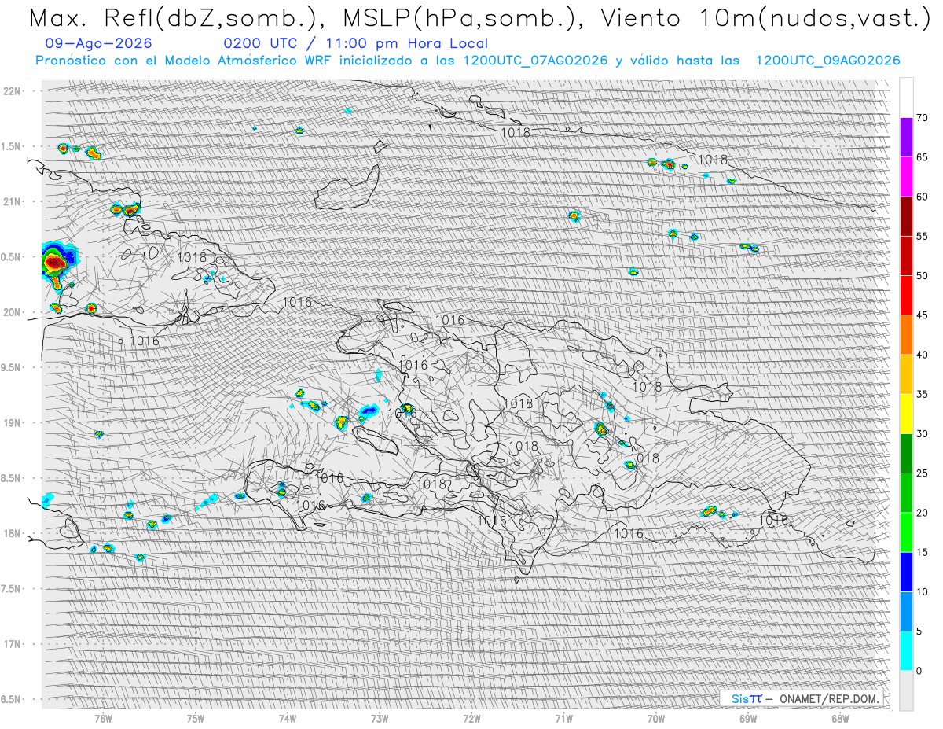Click the dark blue 10–15 dBZ colorbar segment
Viewport: 943px width, 729px height.
click(906, 572)
